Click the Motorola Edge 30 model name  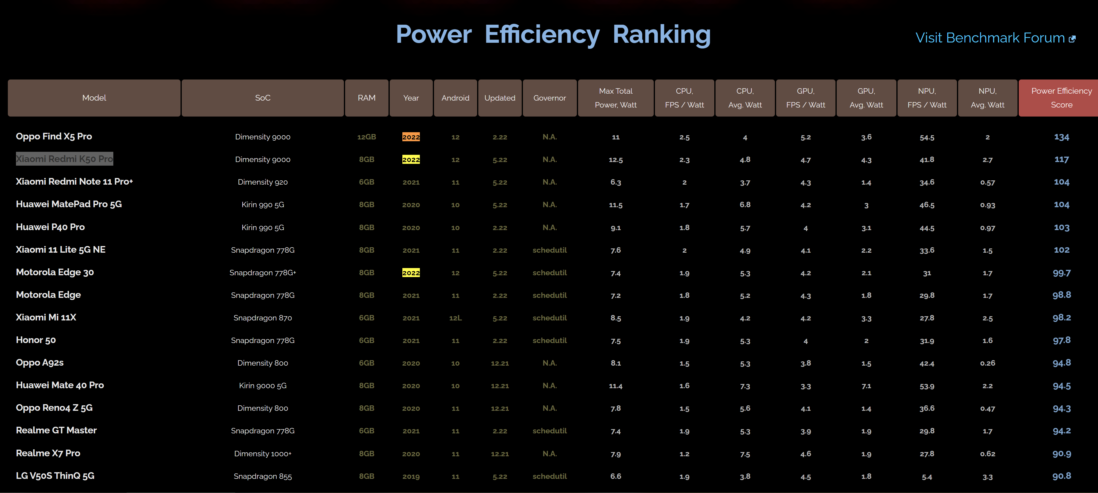55,273
